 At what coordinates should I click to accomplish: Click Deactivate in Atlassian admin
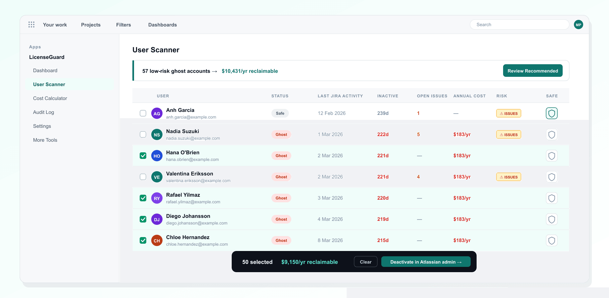426,262
